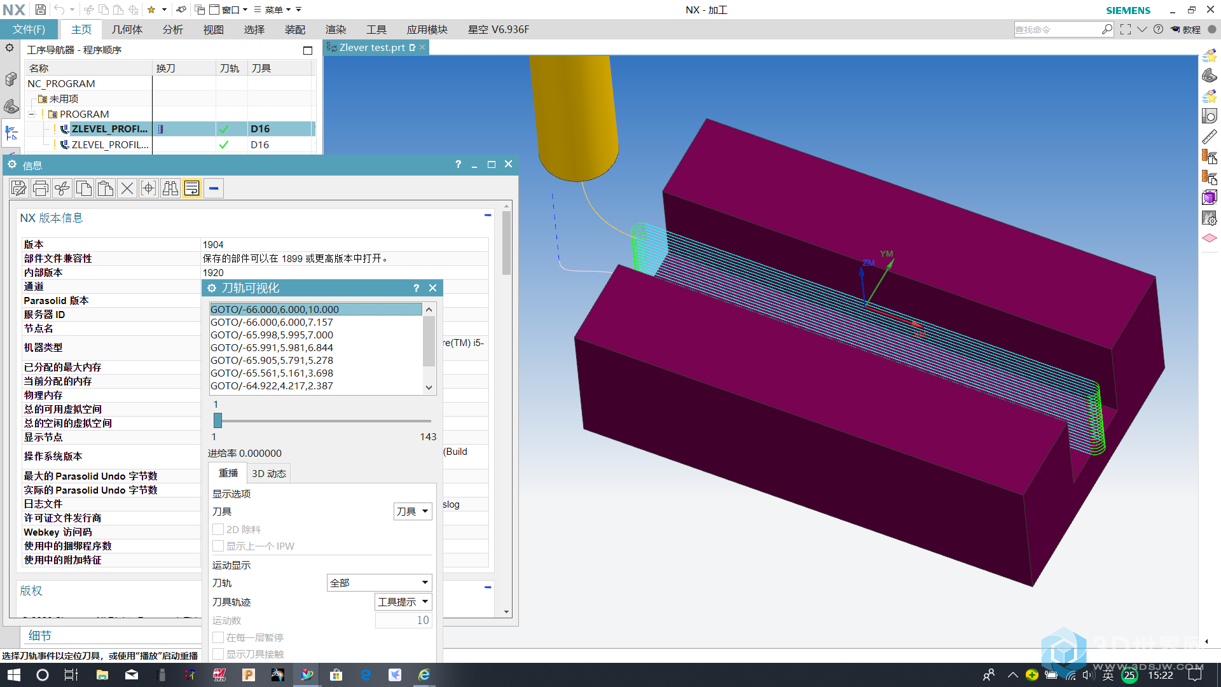Click the Save icon in quick access toolbar
The width and height of the screenshot is (1221, 687).
coord(40,10)
